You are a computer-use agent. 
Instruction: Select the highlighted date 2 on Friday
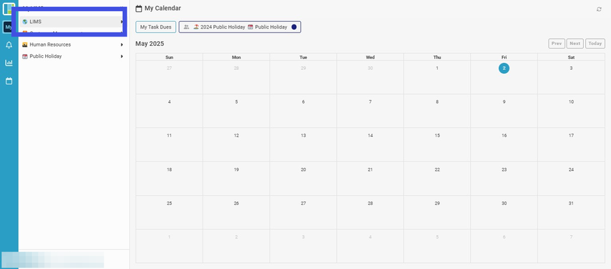click(x=504, y=68)
